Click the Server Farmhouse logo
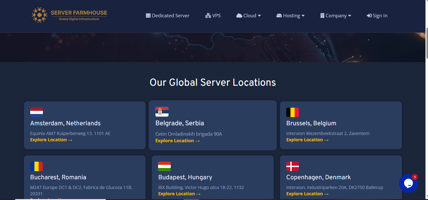 tap(69, 15)
